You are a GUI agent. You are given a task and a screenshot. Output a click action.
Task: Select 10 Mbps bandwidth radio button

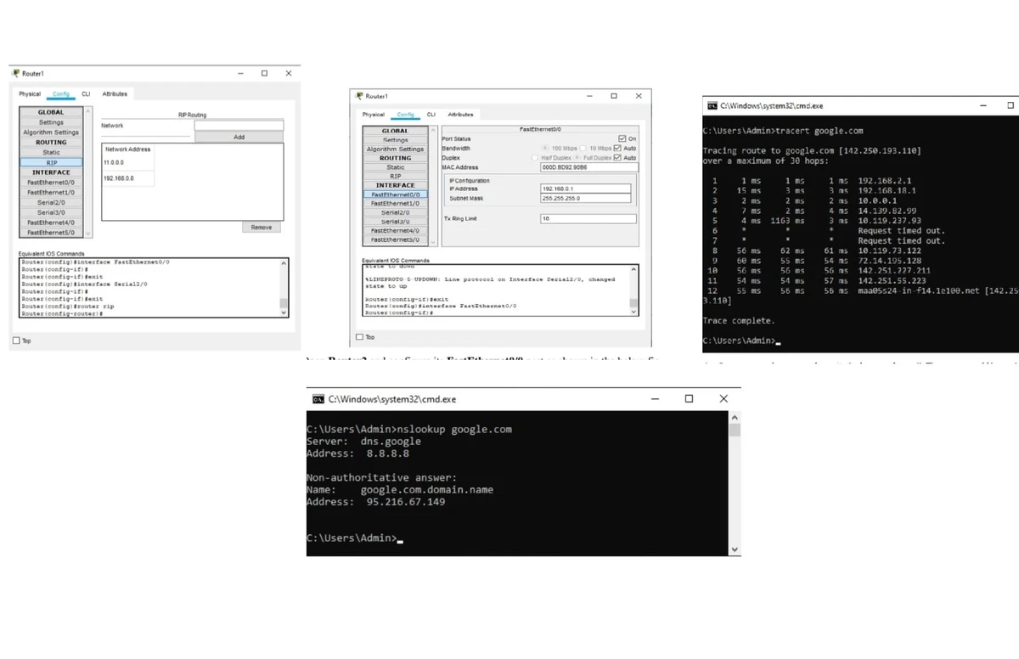pos(583,149)
